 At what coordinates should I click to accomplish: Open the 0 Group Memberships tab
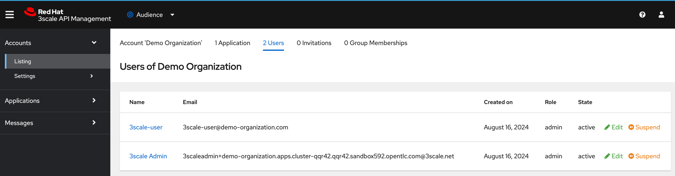376,43
